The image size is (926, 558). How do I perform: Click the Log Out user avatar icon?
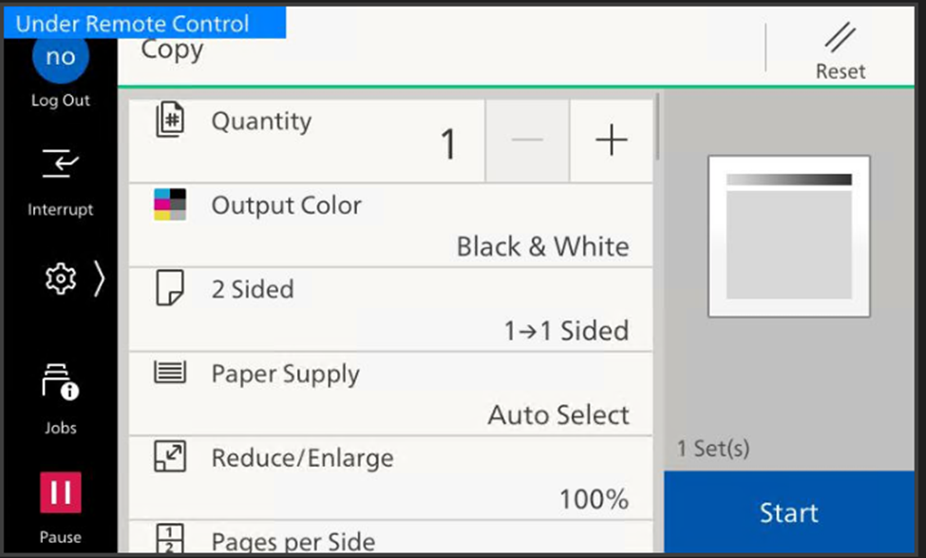(60, 59)
